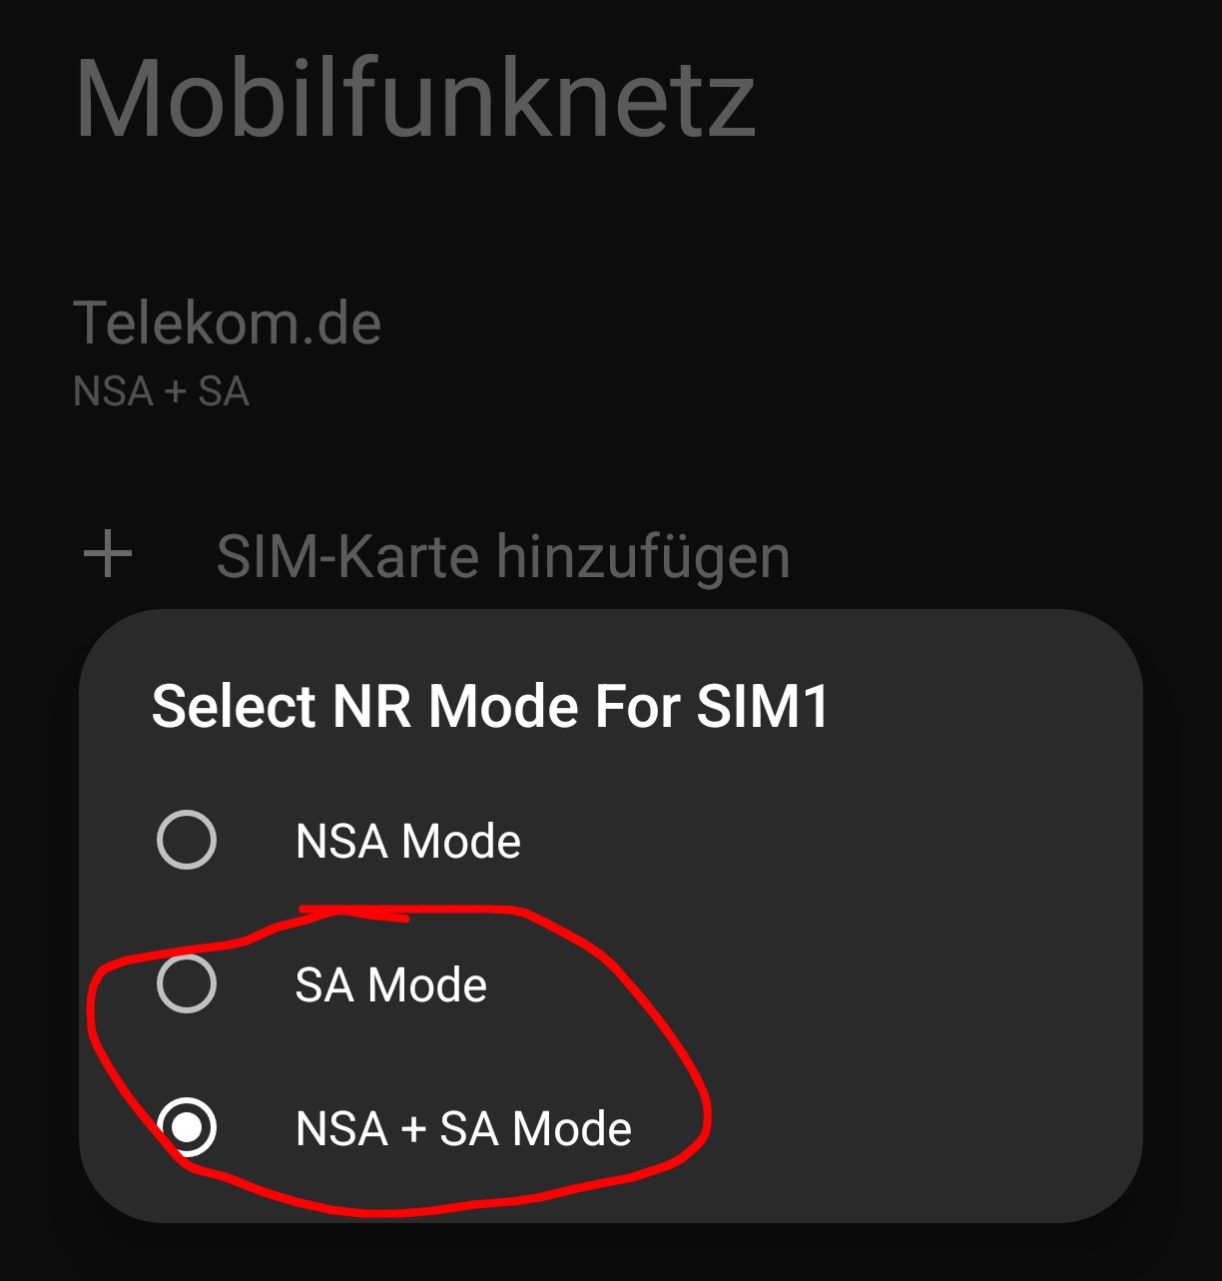Click the empty circle beside NSA Mode
Screen dimensions: 1222x1281
click(x=187, y=840)
